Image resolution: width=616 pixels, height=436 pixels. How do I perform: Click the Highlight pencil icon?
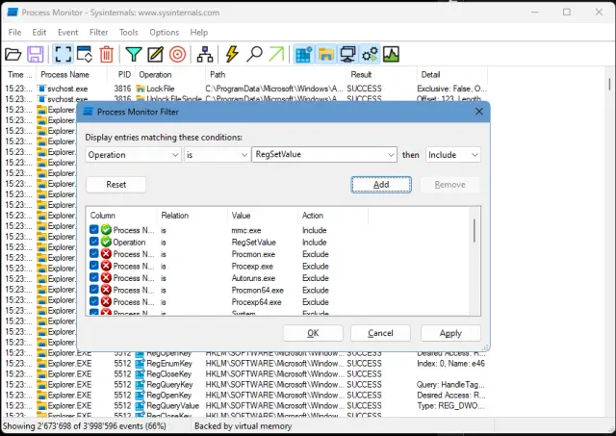pyautogui.click(x=155, y=54)
